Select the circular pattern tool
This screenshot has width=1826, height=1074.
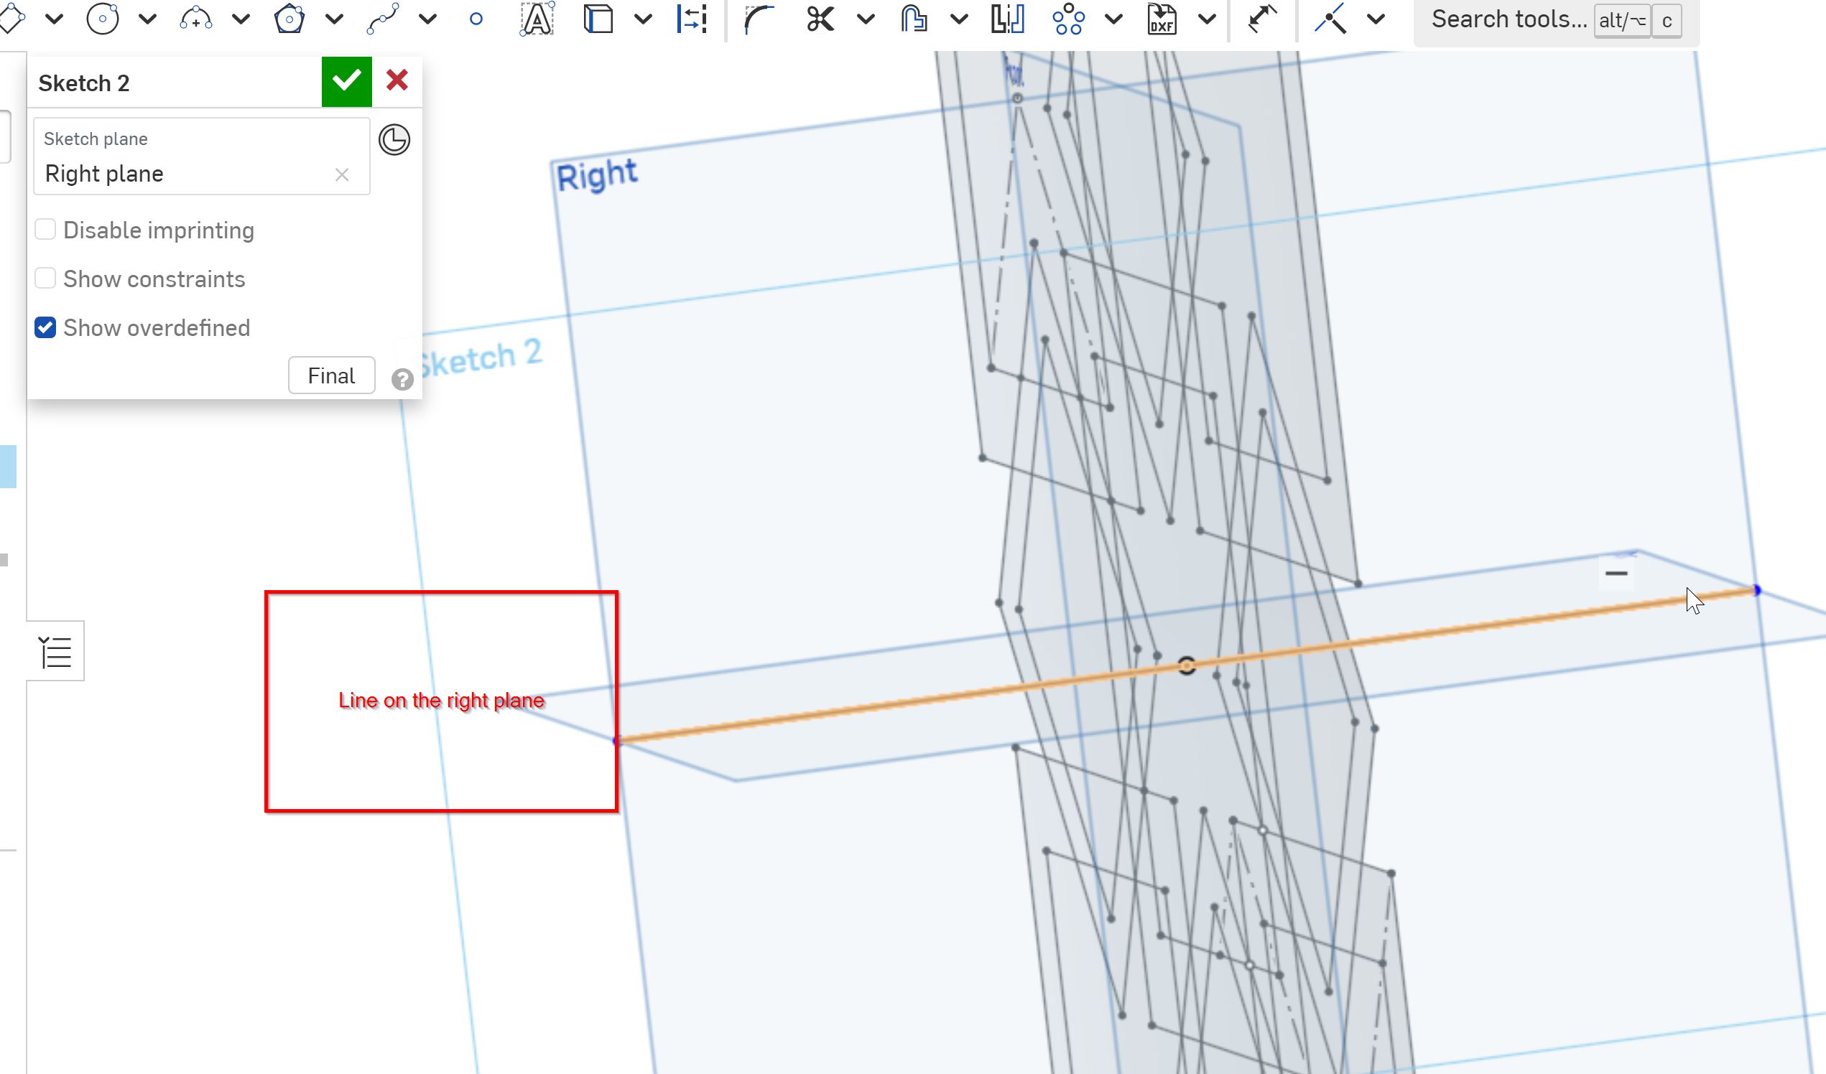tap(1069, 19)
